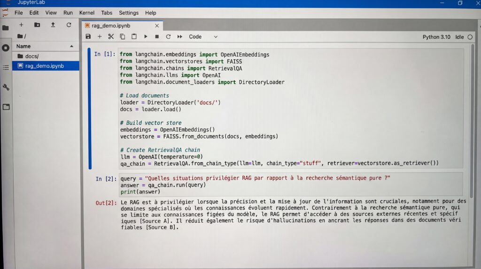Open the cell type Code dropdown
Image resolution: width=481 pixels, height=269 pixels.
coord(203,37)
